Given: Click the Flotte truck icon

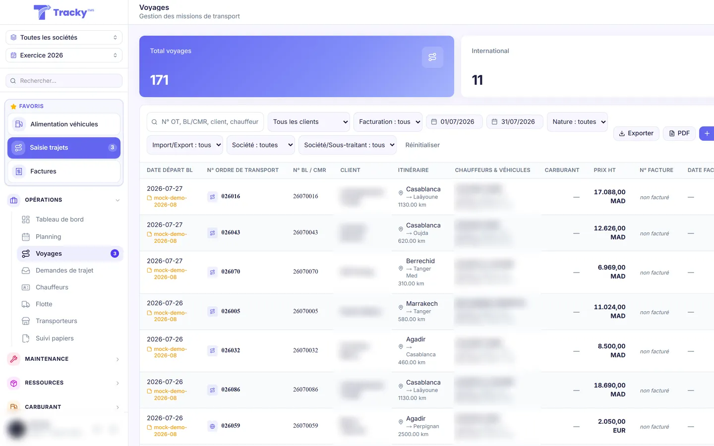Looking at the screenshot, I should click(26, 304).
